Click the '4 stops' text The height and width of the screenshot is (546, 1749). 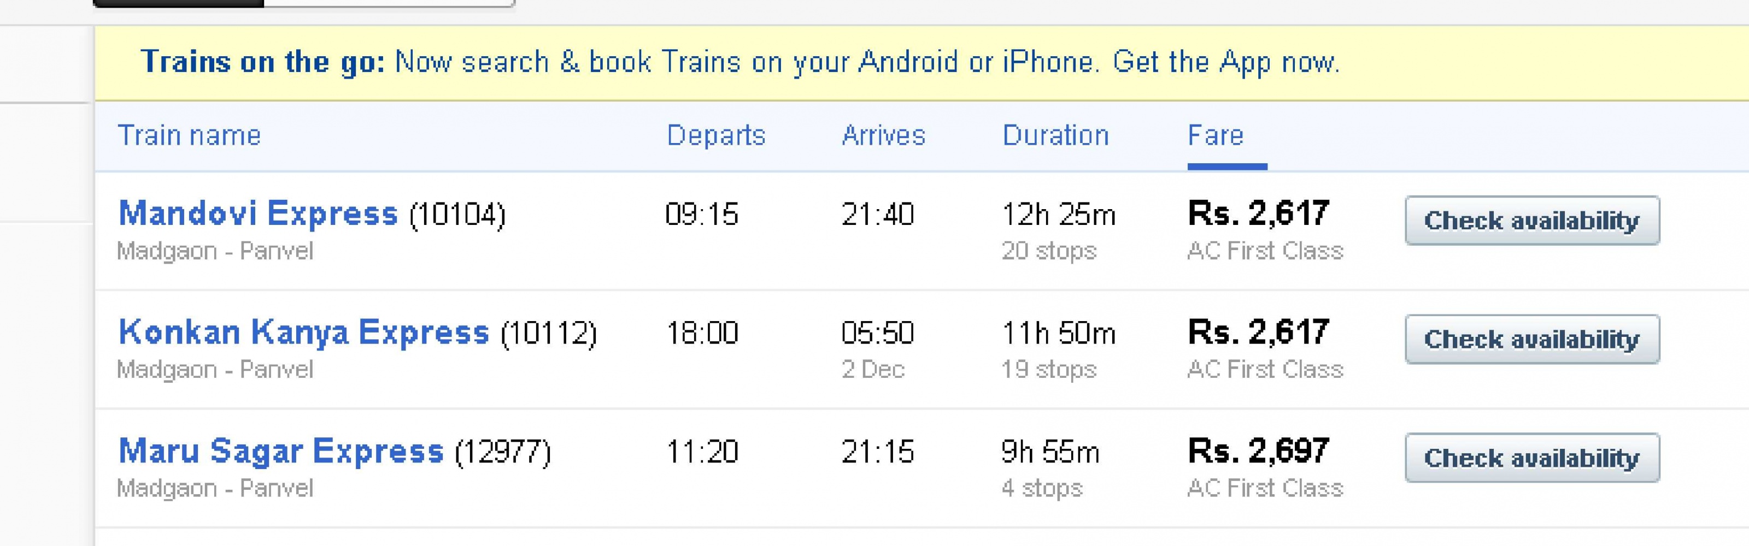point(1042,488)
